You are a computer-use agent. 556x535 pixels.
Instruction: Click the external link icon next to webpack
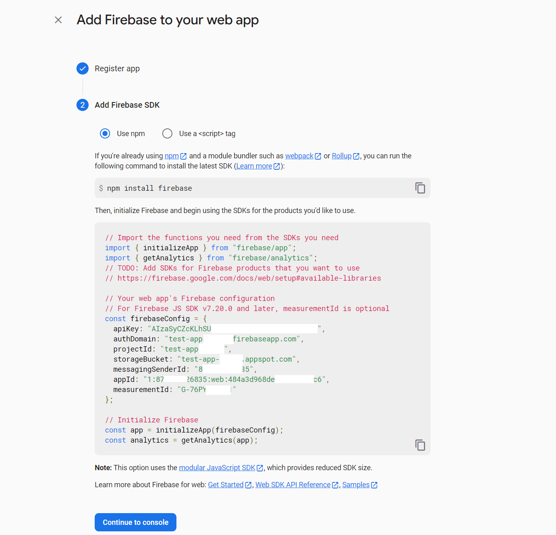(x=318, y=156)
